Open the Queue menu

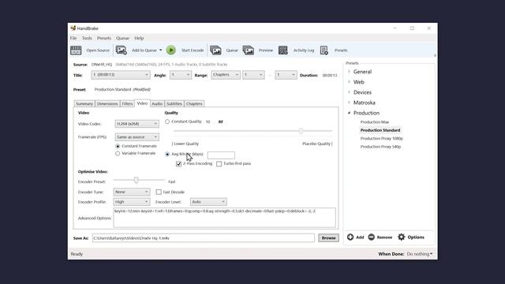(122, 38)
